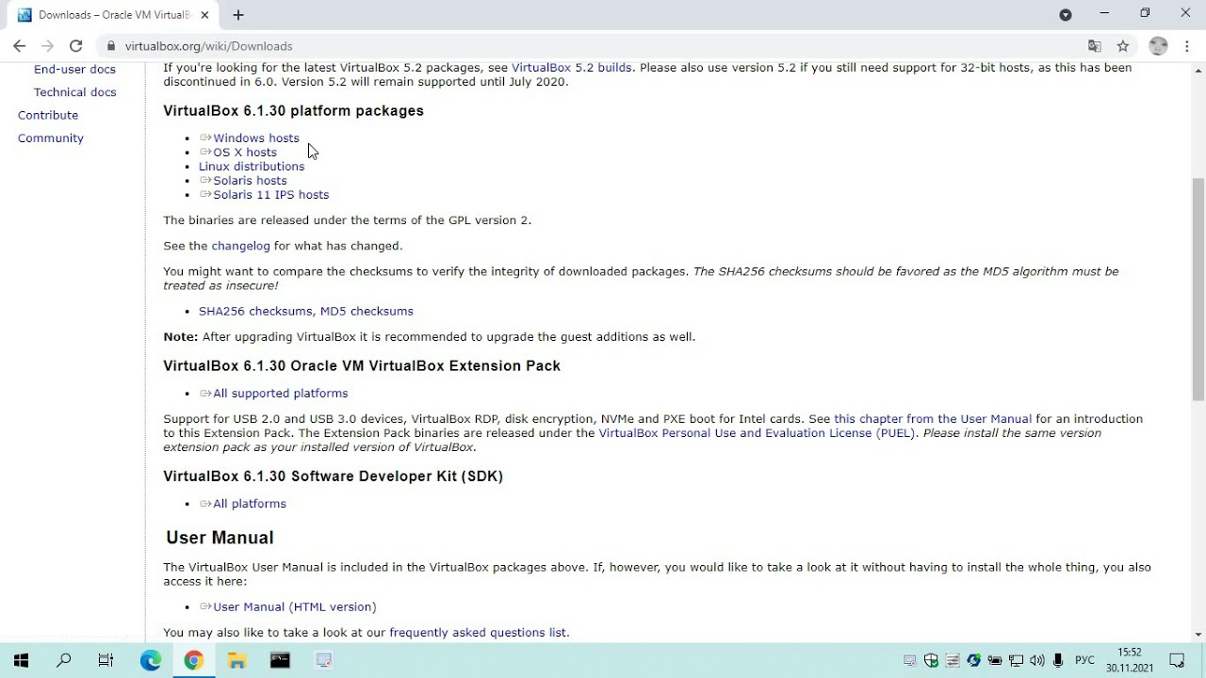The width and height of the screenshot is (1206, 678).
Task: Click scrollbar up arrow
Action: (x=1198, y=69)
